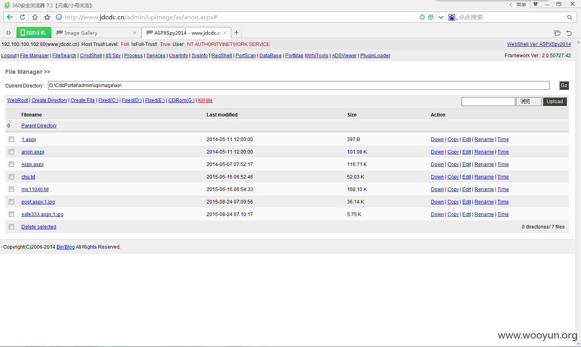This screenshot has width=581, height=347.
Task: Click the 浏览... browse button
Action: click(529, 102)
